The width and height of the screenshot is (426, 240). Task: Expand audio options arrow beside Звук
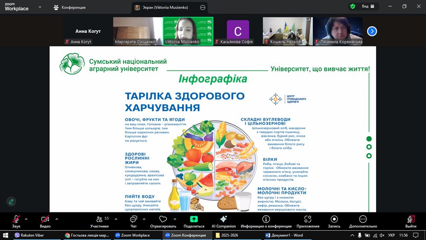tap(26, 219)
